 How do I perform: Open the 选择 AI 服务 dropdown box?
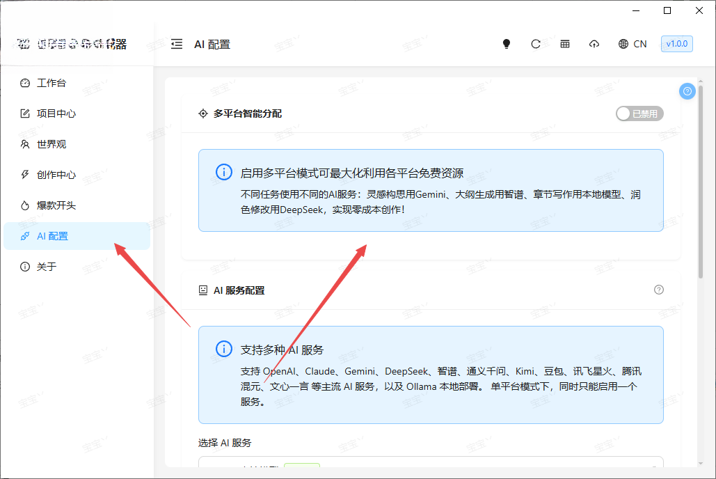click(431, 462)
